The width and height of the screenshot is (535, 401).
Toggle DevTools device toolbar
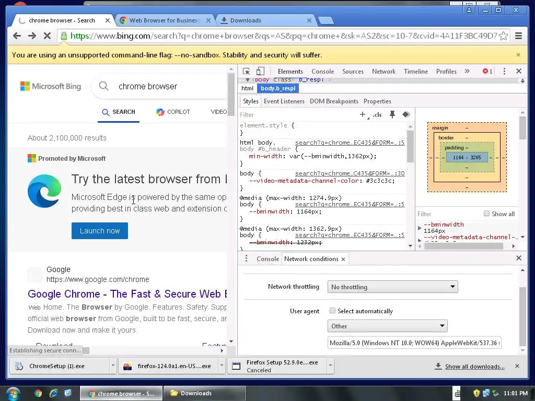point(260,71)
